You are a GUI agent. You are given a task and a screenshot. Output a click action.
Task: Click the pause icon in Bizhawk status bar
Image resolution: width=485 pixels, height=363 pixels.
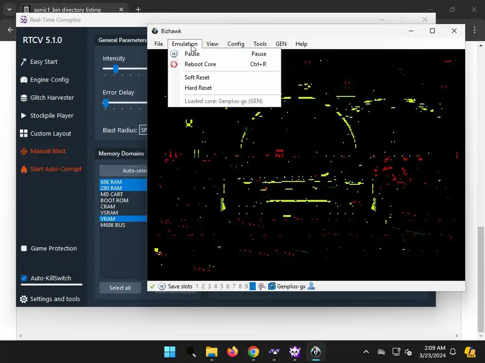(x=162, y=286)
